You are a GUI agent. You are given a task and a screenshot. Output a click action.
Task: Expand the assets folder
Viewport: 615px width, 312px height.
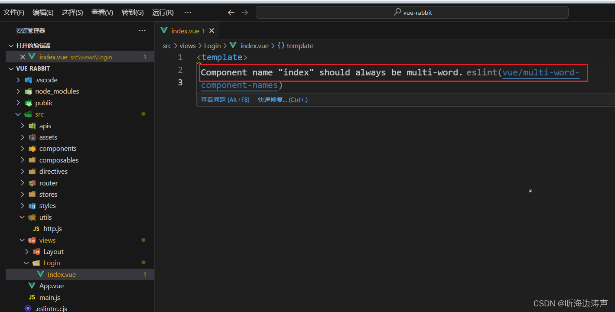tap(23, 137)
